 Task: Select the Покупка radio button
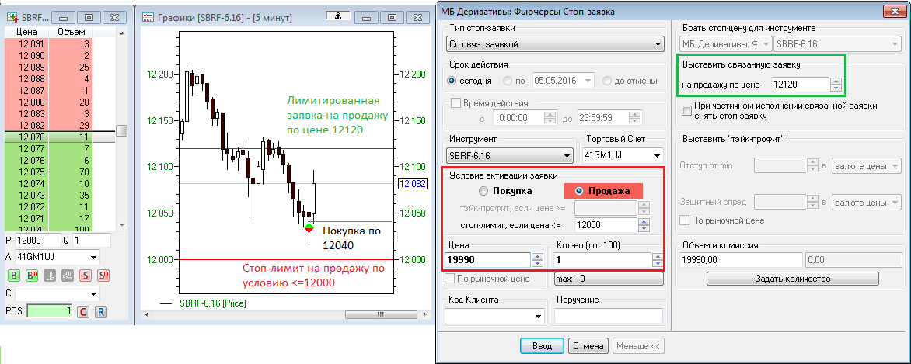(484, 191)
